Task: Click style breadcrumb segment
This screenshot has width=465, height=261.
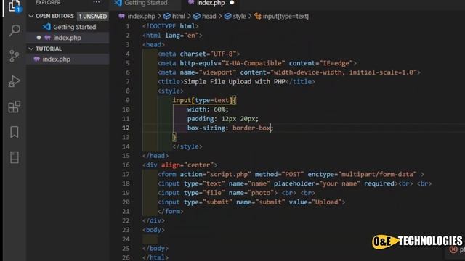Action: tap(239, 16)
